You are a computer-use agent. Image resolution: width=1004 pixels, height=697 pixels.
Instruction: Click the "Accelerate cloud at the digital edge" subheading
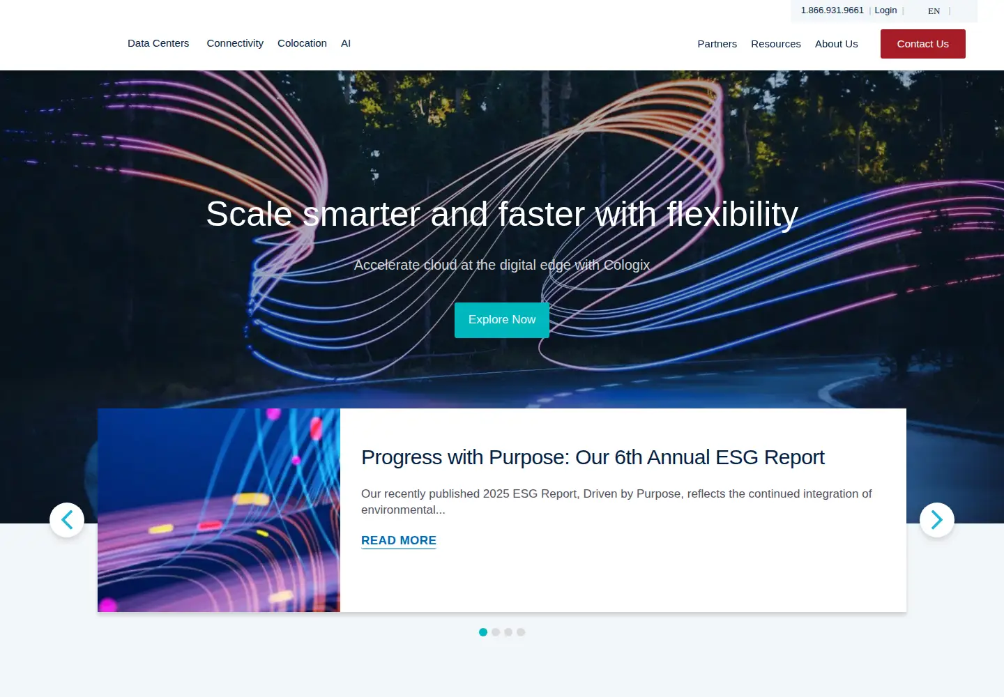pyautogui.click(x=502, y=265)
